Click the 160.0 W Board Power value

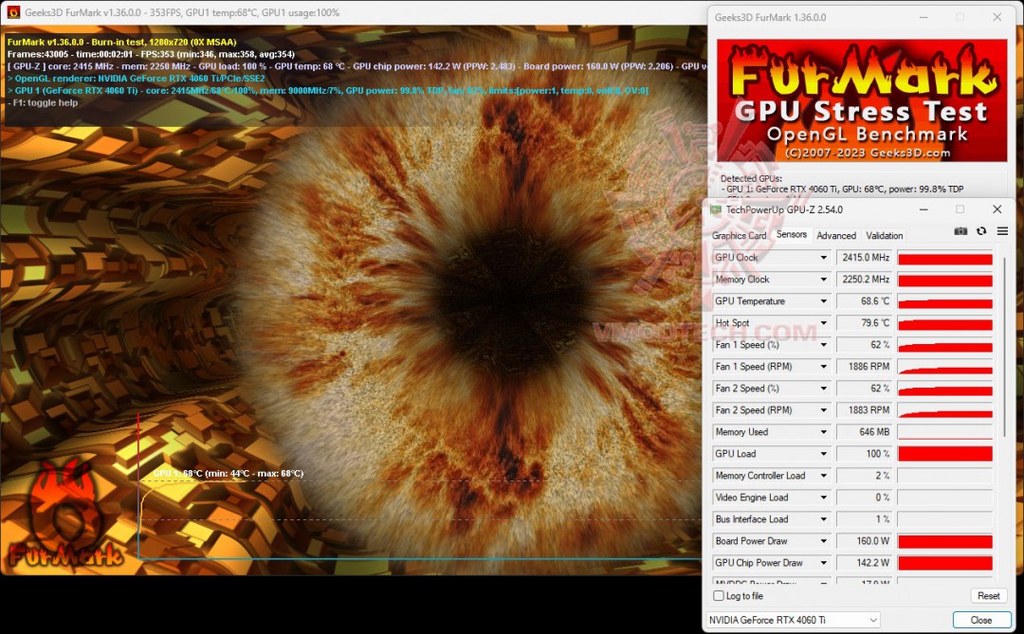pos(865,541)
